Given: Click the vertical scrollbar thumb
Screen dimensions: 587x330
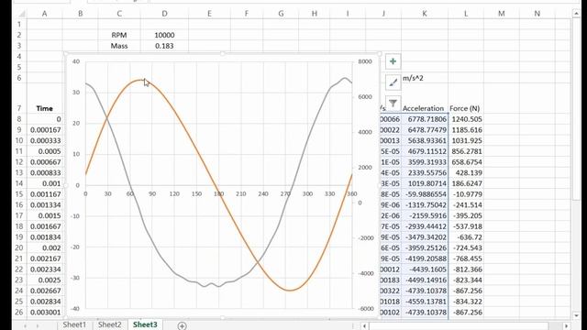Looking at the screenshot, I should (576, 108).
